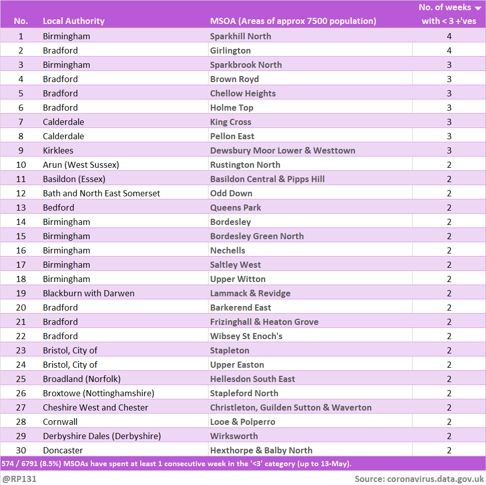Select the Girlington MSOA cell
The width and height of the screenshot is (486, 485).
(230, 50)
